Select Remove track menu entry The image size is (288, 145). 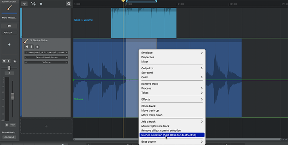[172, 84]
